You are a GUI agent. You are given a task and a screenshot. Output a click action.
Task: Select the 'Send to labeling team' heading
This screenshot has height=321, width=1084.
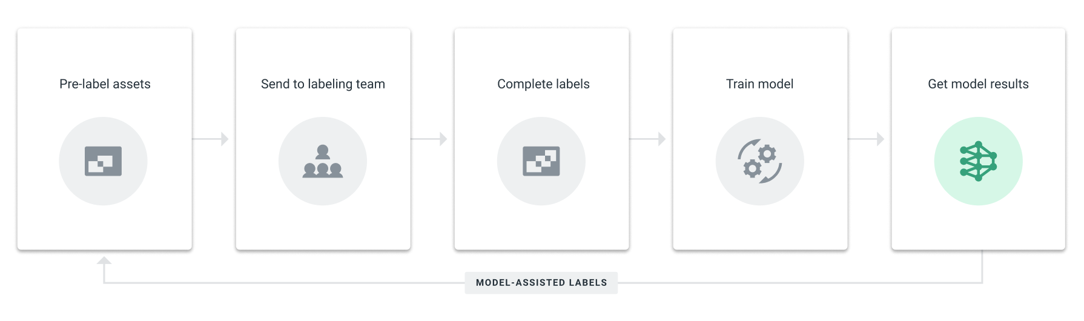tap(323, 84)
